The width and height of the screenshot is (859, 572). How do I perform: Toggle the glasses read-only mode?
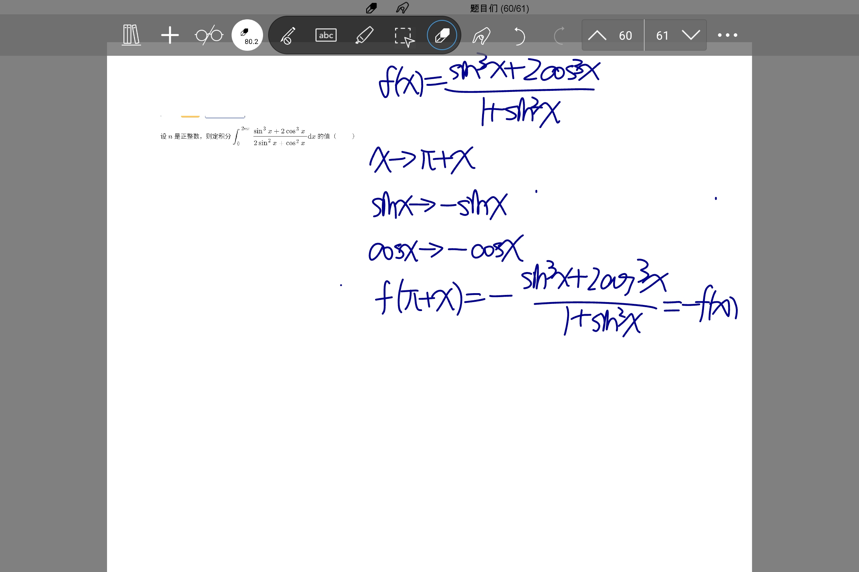point(209,35)
